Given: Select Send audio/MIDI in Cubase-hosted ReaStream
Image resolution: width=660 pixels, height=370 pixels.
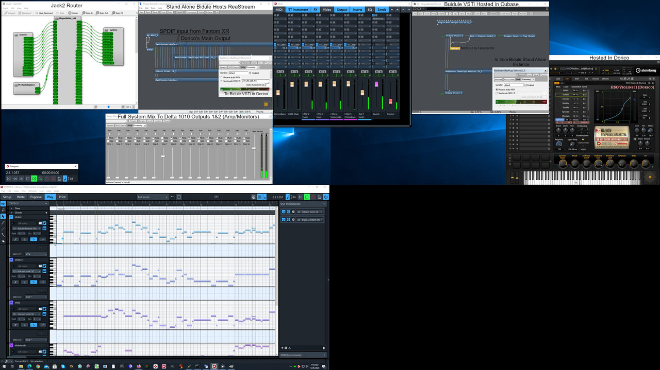Looking at the screenshot, I should [x=497, y=93].
